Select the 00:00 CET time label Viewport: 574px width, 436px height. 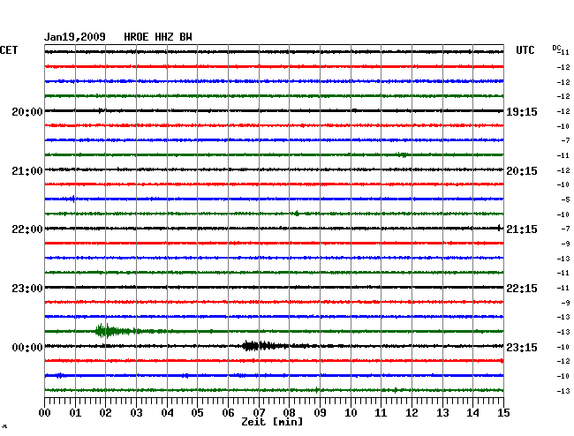(x=27, y=347)
